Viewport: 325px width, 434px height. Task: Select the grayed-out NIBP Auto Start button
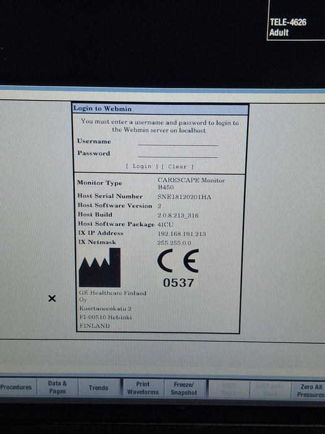pyautogui.click(x=270, y=390)
